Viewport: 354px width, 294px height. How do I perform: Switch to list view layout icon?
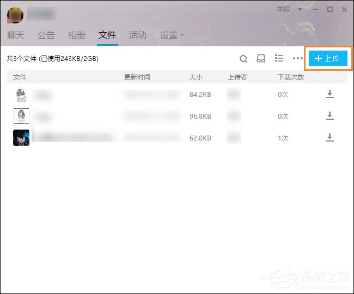pyautogui.click(x=279, y=58)
